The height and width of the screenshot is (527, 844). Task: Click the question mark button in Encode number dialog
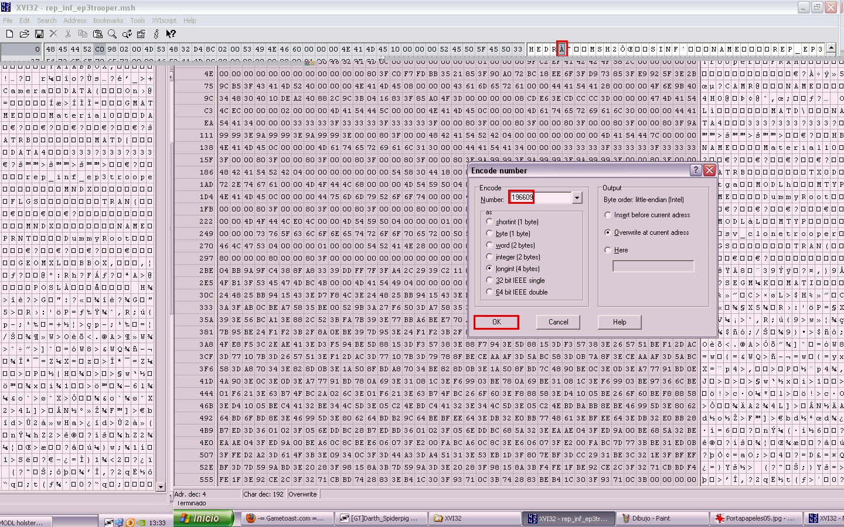pyautogui.click(x=696, y=170)
